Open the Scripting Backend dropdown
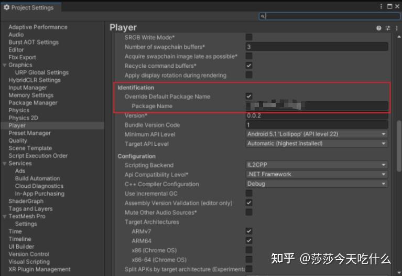The height and width of the screenshot is (276, 402). pos(317,165)
